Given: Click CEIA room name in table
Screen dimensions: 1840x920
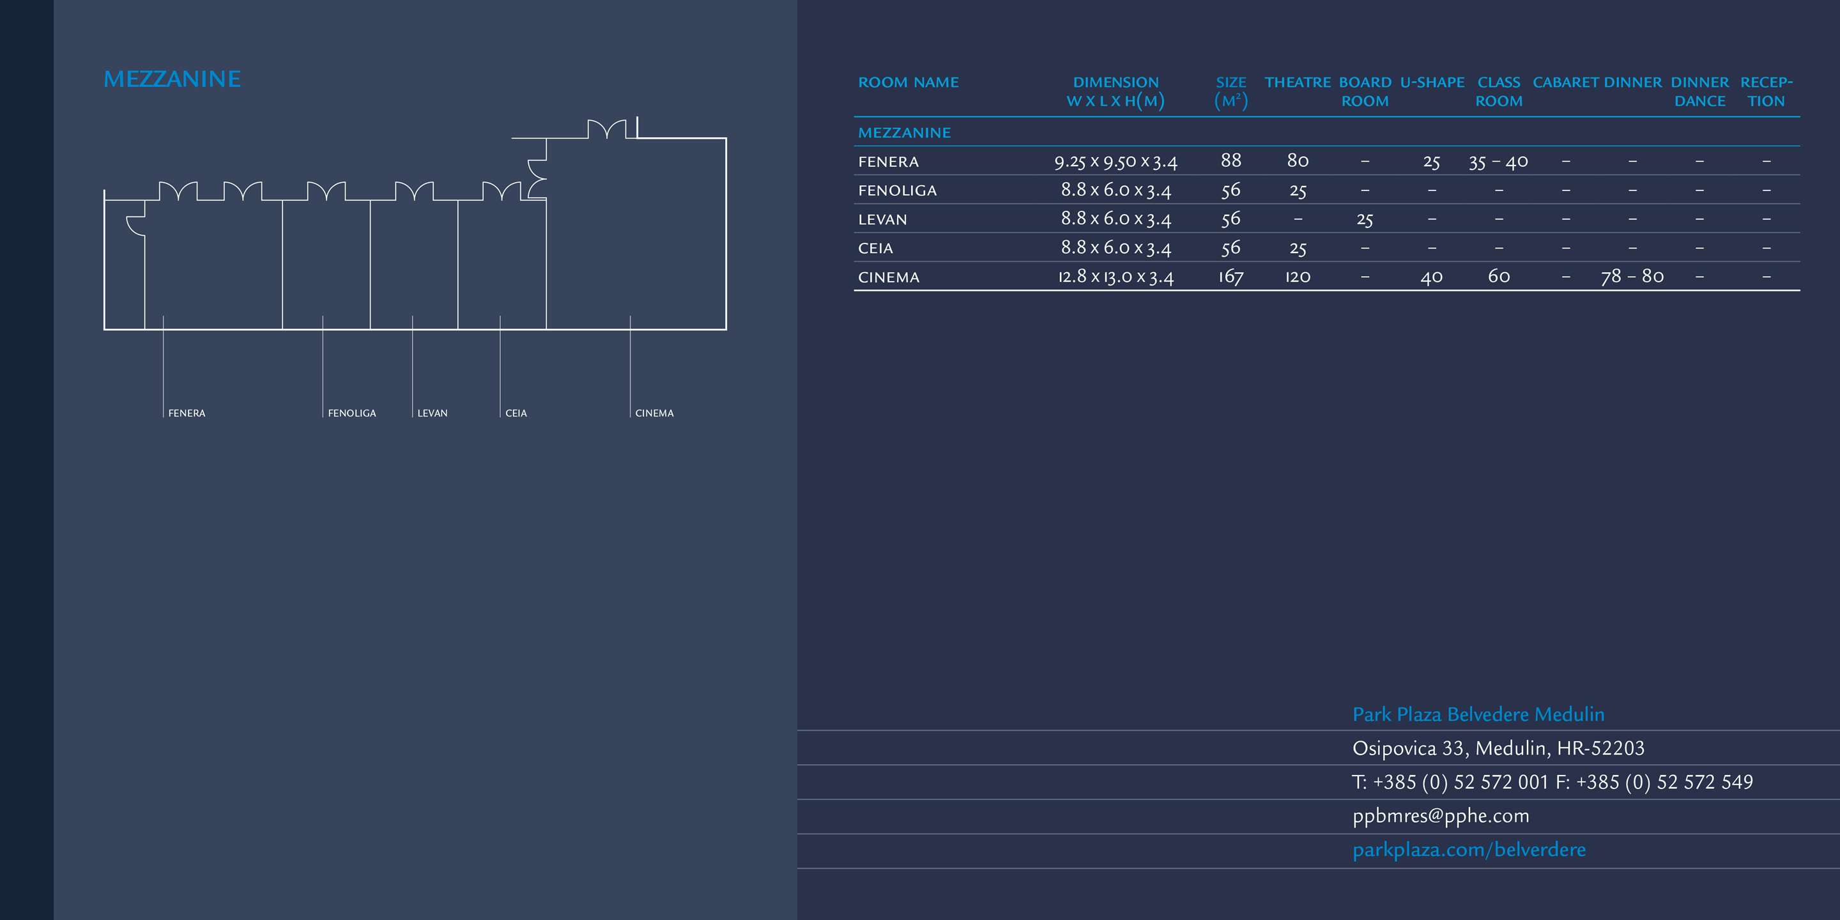Looking at the screenshot, I should pos(875,249).
